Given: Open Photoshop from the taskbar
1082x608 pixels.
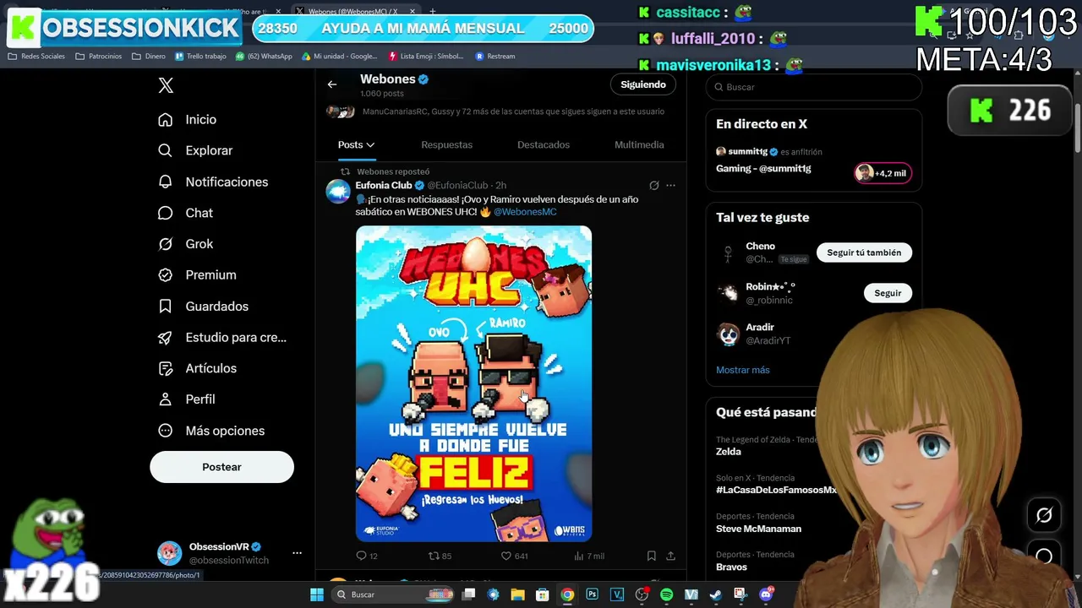Looking at the screenshot, I should 592,594.
